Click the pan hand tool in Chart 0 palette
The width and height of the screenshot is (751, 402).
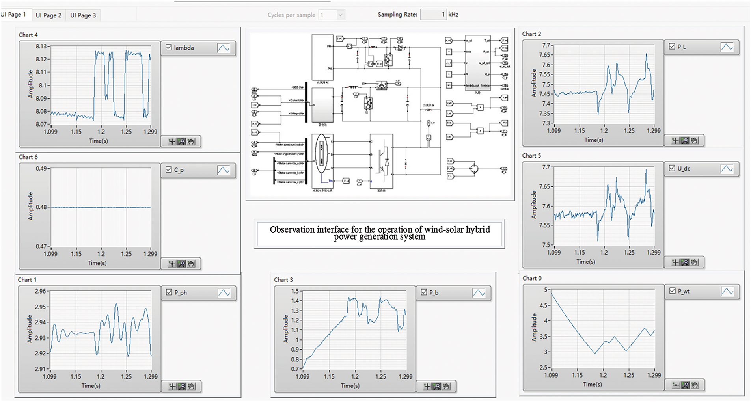coord(695,385)
